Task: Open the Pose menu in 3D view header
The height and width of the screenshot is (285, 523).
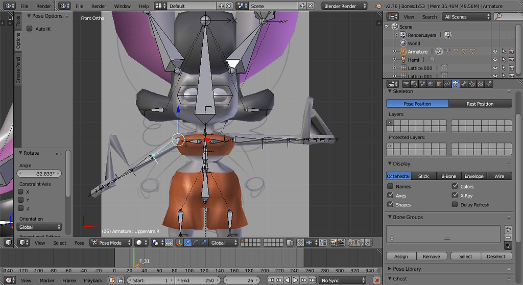Action: 79,243
